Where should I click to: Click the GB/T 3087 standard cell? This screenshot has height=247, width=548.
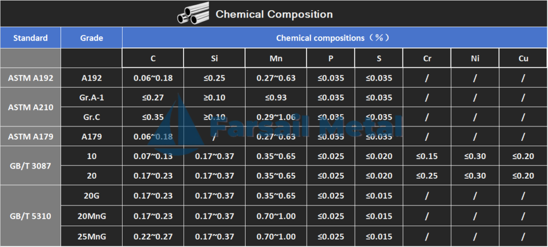[x=31, y=166]
